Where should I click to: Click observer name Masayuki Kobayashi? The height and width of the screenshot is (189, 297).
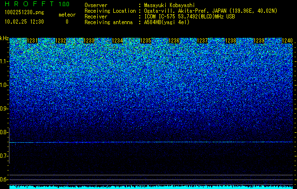tap(170, 6)
